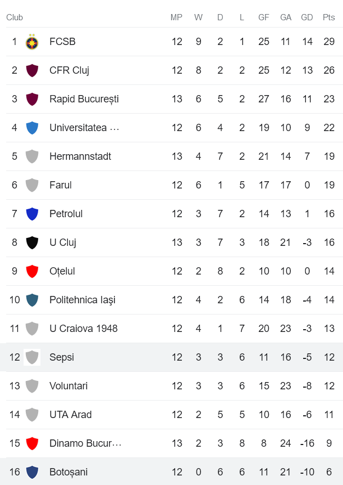Sort the table by Pts column
The height and width of the screenshot is (485, 343).
pyautogui.click(x=328, y=17)
